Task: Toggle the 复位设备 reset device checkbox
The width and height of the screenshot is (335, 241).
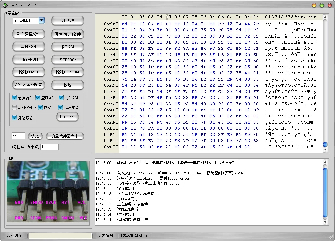Action: [x=14, y=118]
